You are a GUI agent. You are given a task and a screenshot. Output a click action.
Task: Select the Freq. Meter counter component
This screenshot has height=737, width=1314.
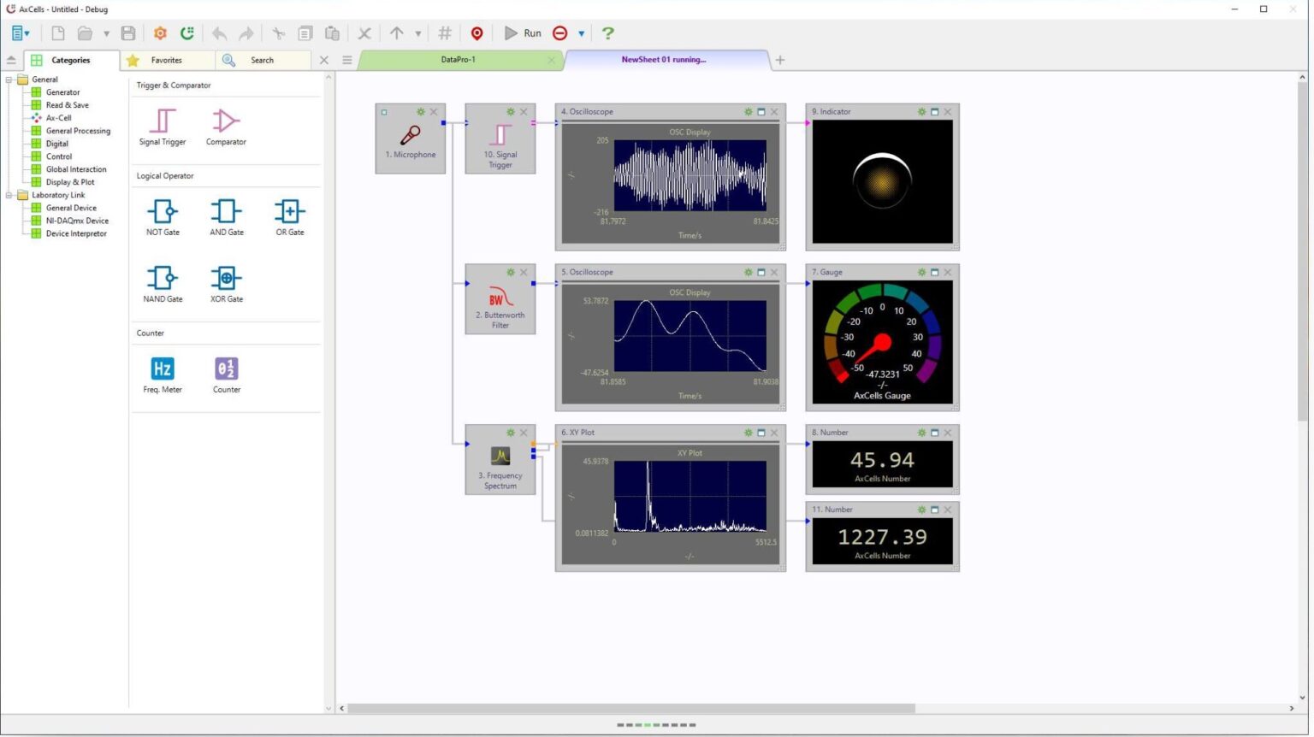[x=162, y=368]
